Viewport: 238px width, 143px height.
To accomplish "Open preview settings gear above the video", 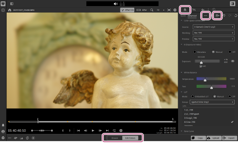I will pyautogui.click(x=175, y=10).
